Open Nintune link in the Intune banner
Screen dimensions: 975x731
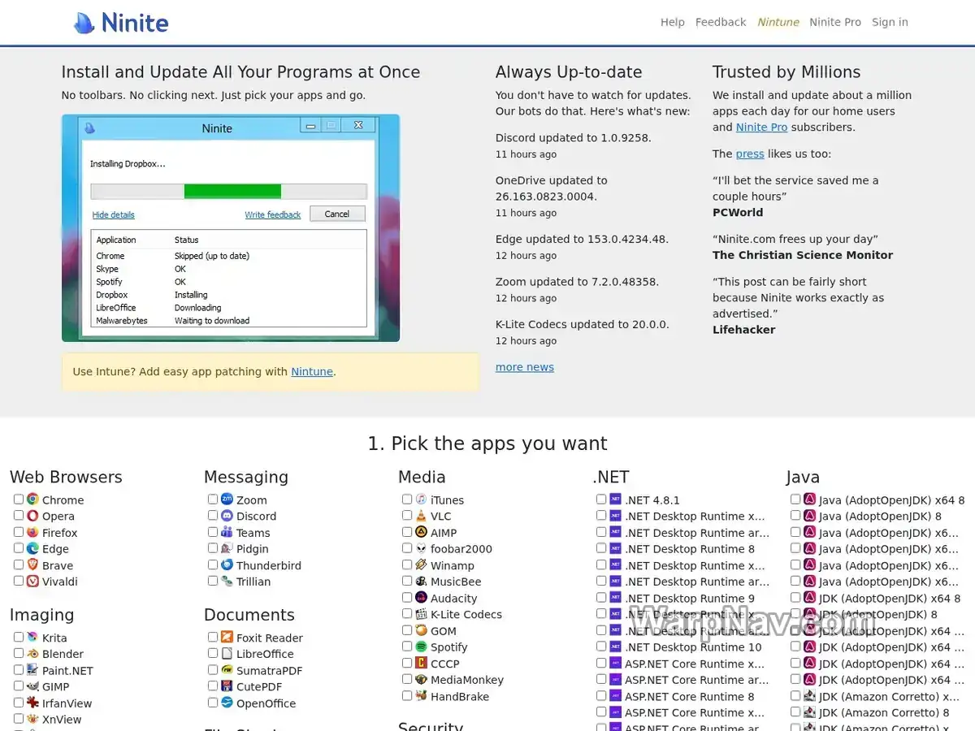tap(312, 371)
